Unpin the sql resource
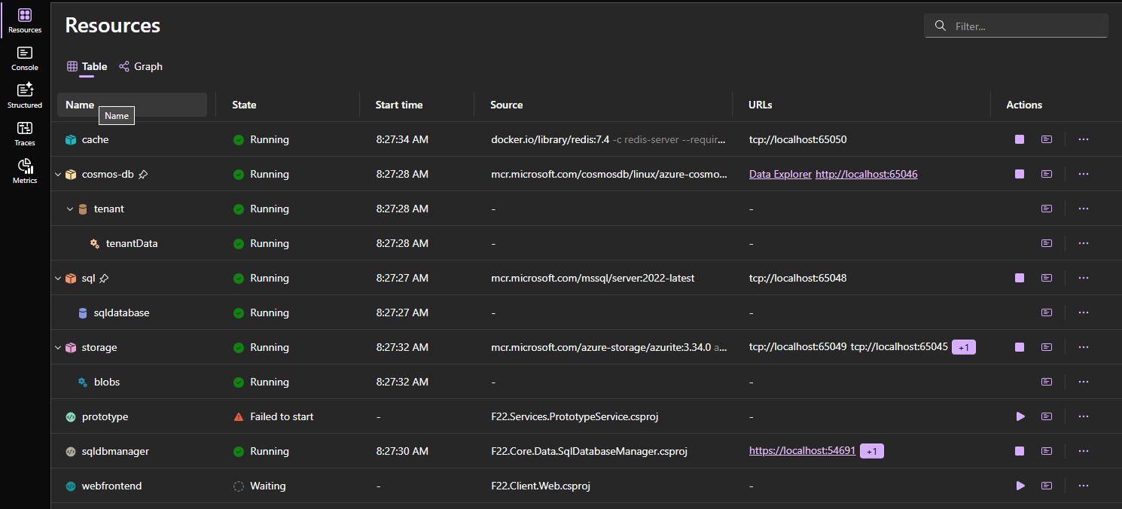Viewport: 1122px width, 509px height. coord(105,278)
